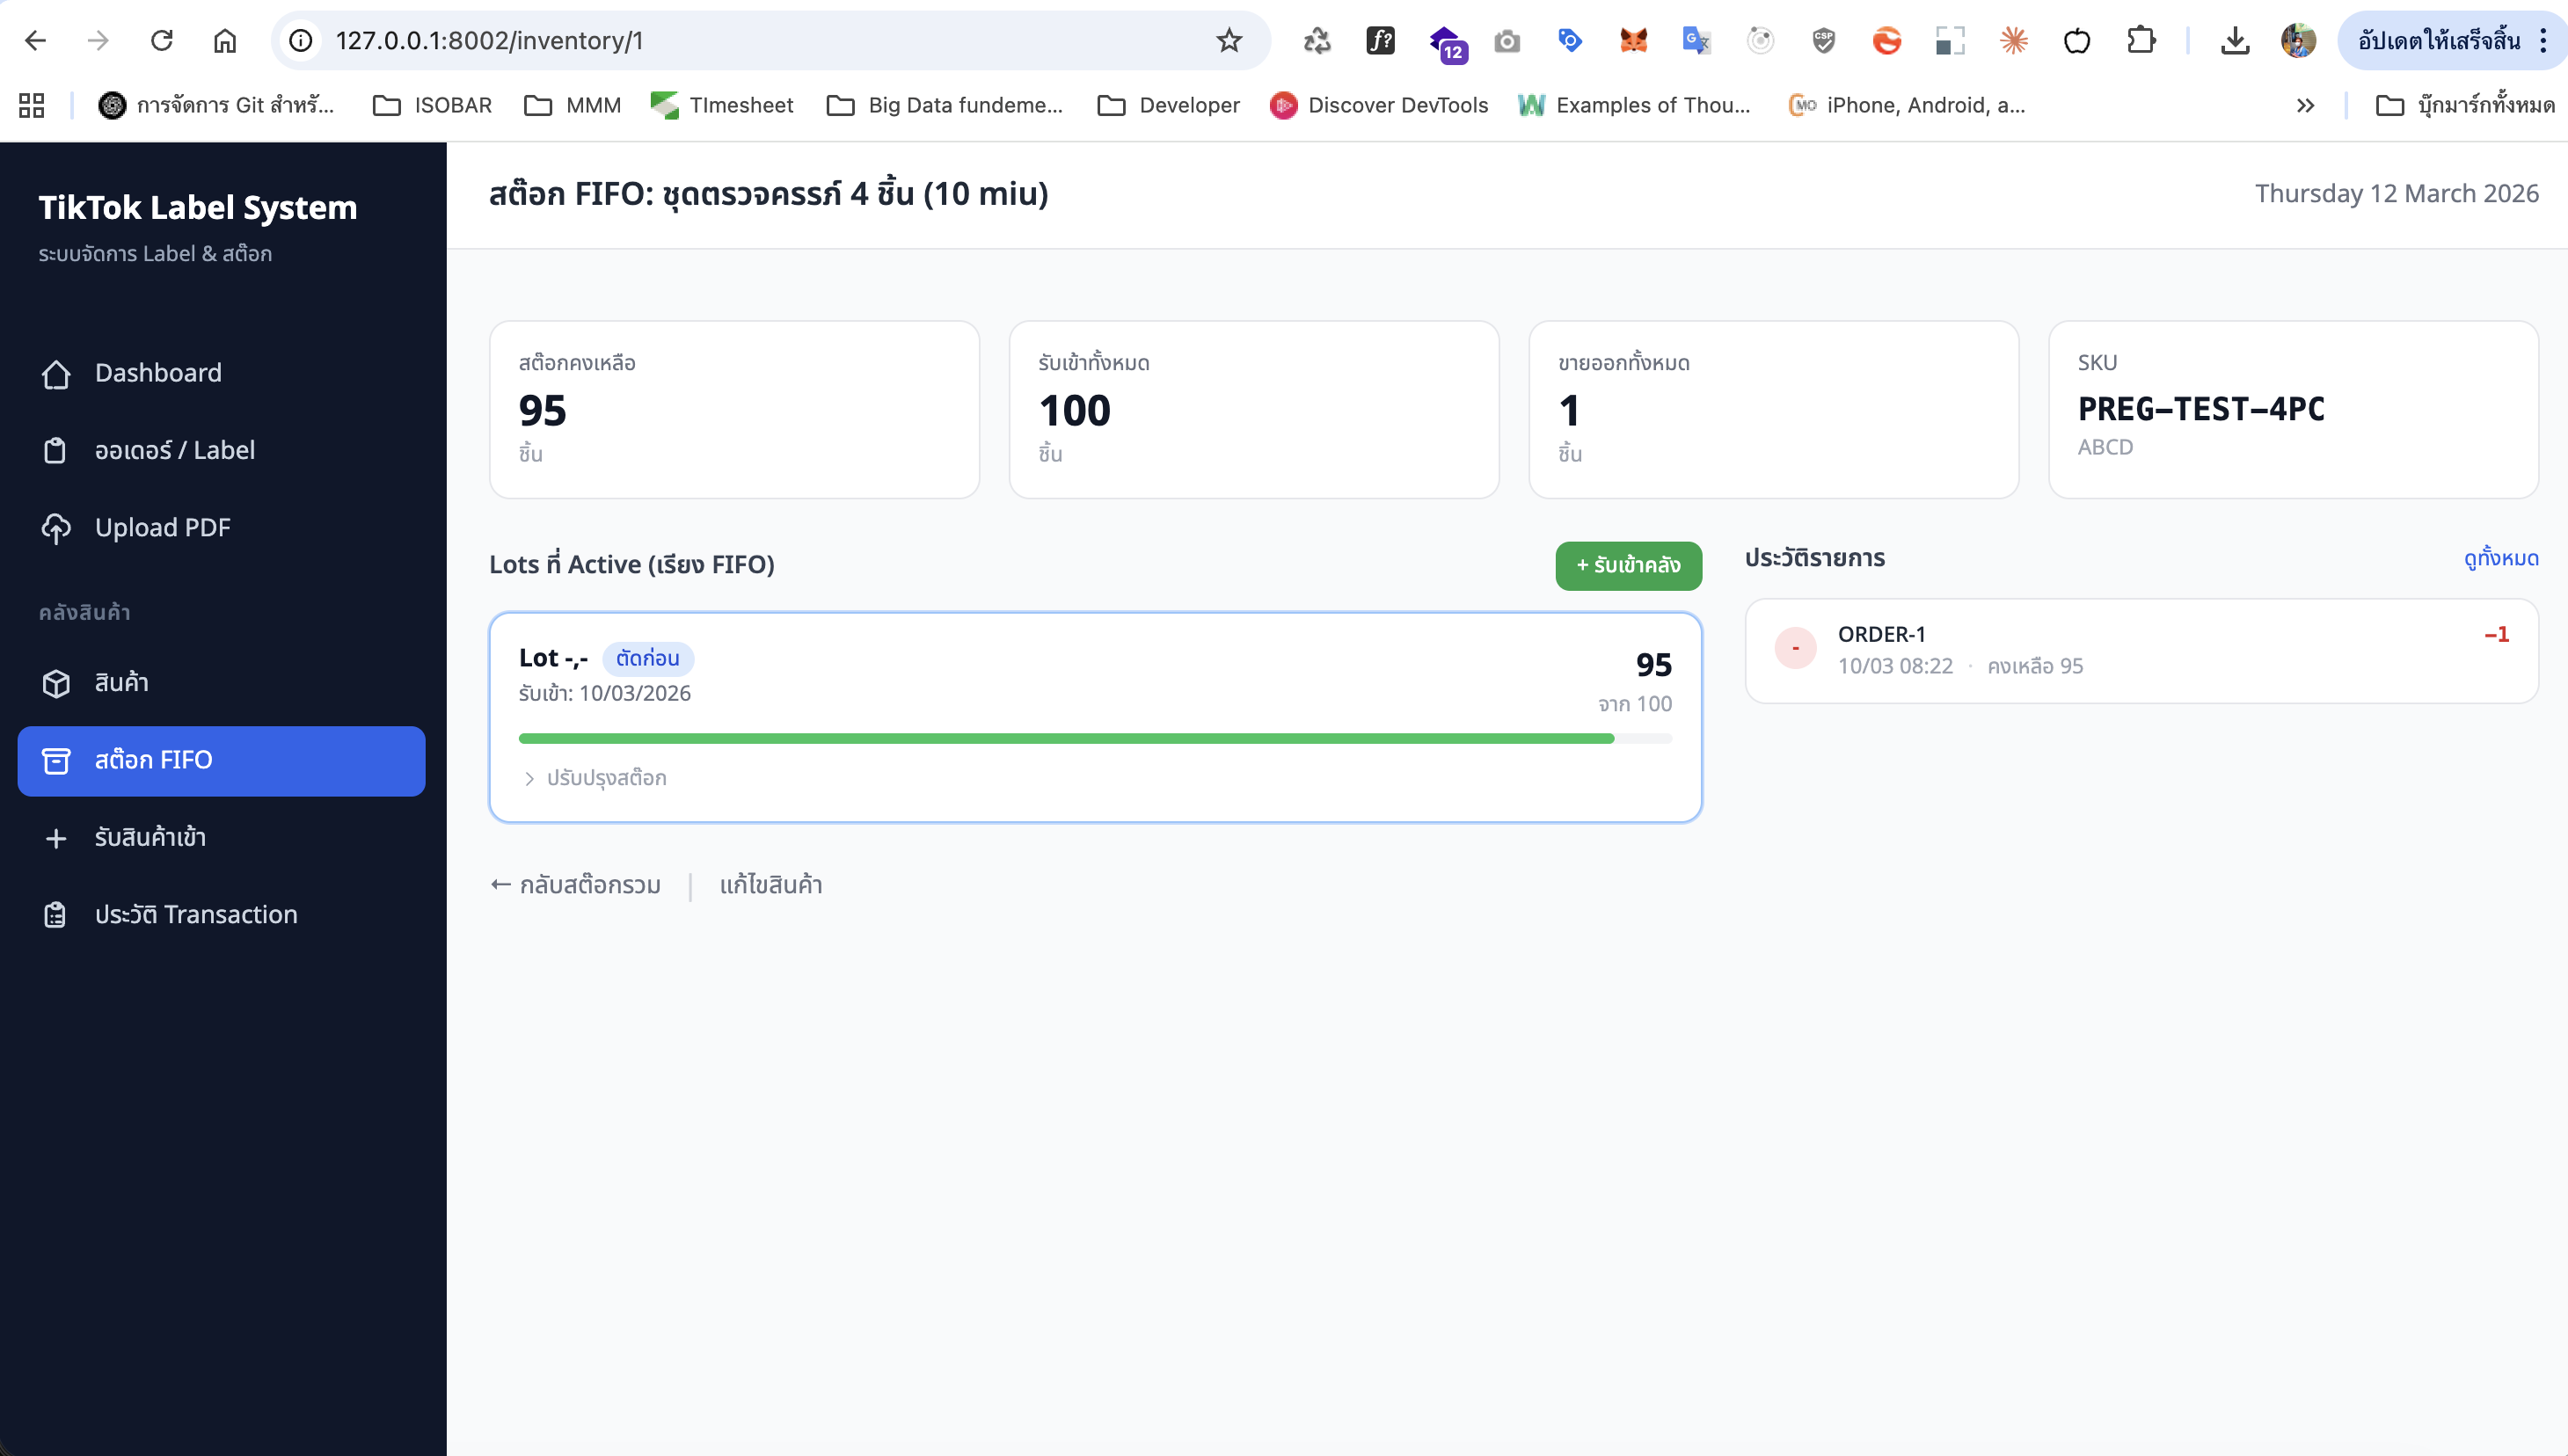Open ประวัติ Transaction clipboard icon
The width and height of the screenshot is (2568, 1456).
[x=56, y=915]
